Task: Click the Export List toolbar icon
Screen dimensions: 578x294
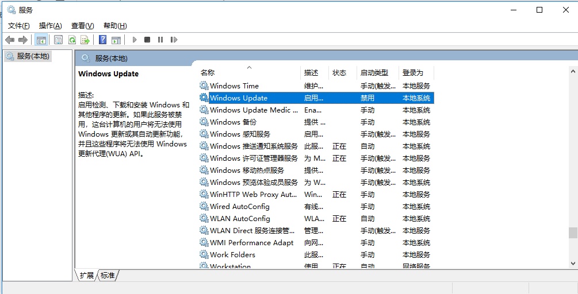Action: pyautogui.click(x=86, y=40)
